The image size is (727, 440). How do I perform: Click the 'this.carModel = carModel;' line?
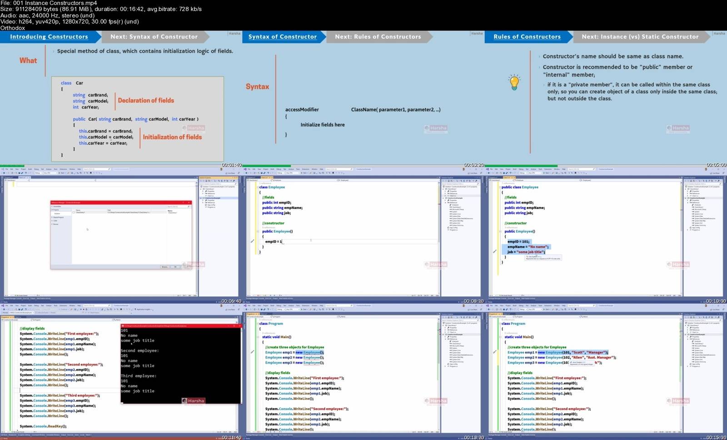pyautogui.click(x=106, y=137)
